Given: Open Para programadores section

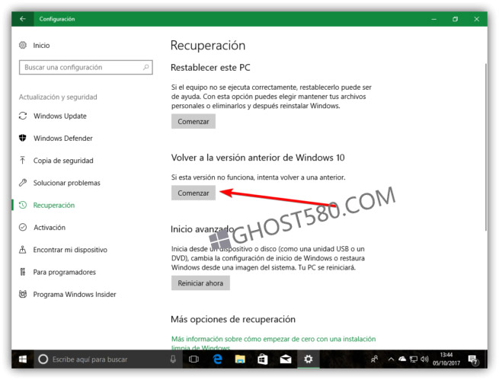Looking at the screenshot, I should click(x=64, y=272).
